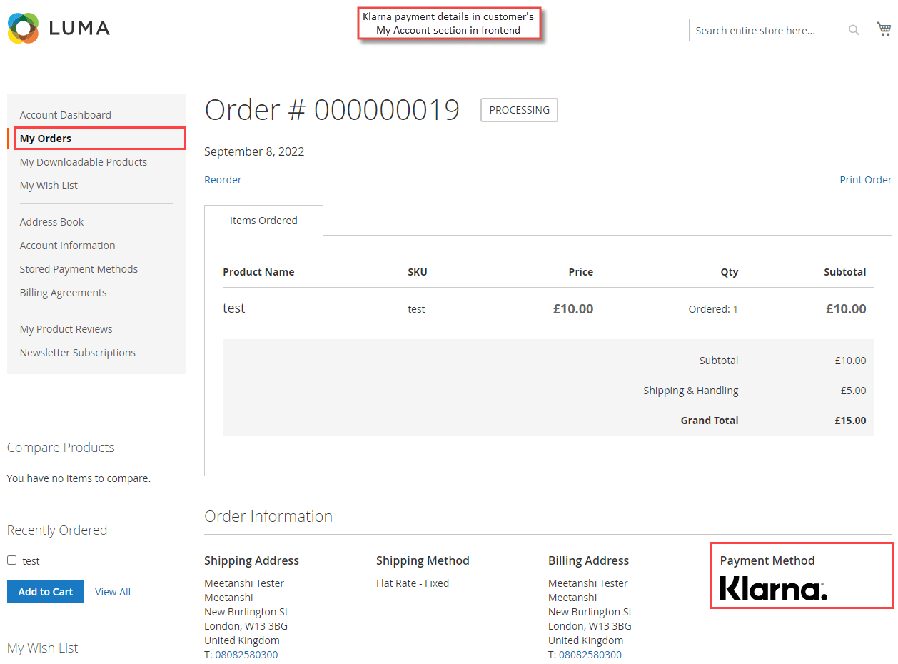Screen dimensions: 898x664
Task: Open the shopping cart icon
Action: pos(884,27)
